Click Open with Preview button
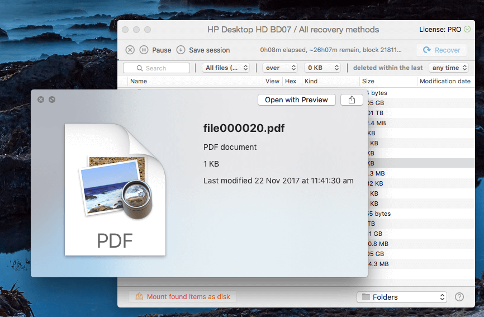The height and width of the screenshot is (317, 484). coord(297,100)
